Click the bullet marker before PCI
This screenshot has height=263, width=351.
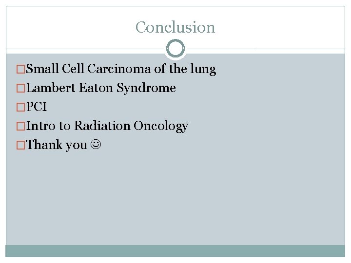[x=22, y=107]
